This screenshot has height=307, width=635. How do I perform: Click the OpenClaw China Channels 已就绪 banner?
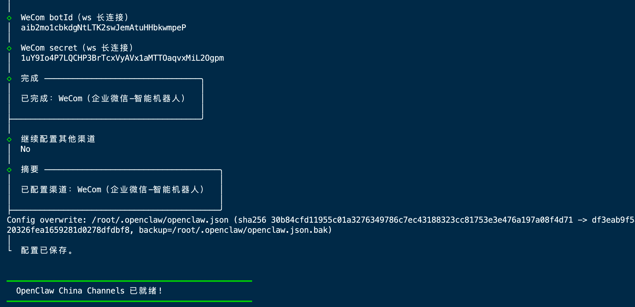[x=89, y=291]
